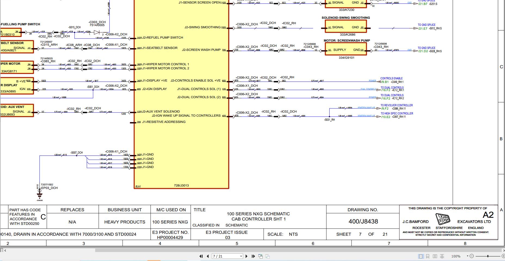Viewport: 505px width, 261px height.
Task: Click the MOTOR: SCREENWASH PUMP label
Action: point(347,41)
